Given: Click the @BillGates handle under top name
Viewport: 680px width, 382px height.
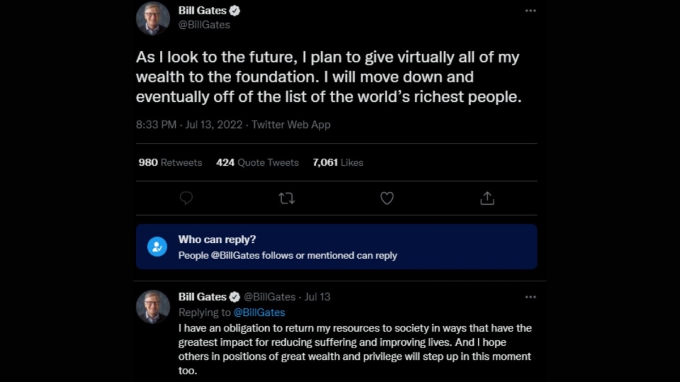Looking at the screenshot, I should (x=204, y=25).
